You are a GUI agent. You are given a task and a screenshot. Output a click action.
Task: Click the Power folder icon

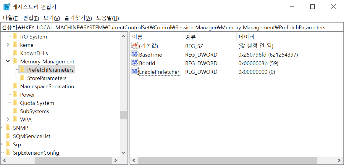(x=15, y=95)
